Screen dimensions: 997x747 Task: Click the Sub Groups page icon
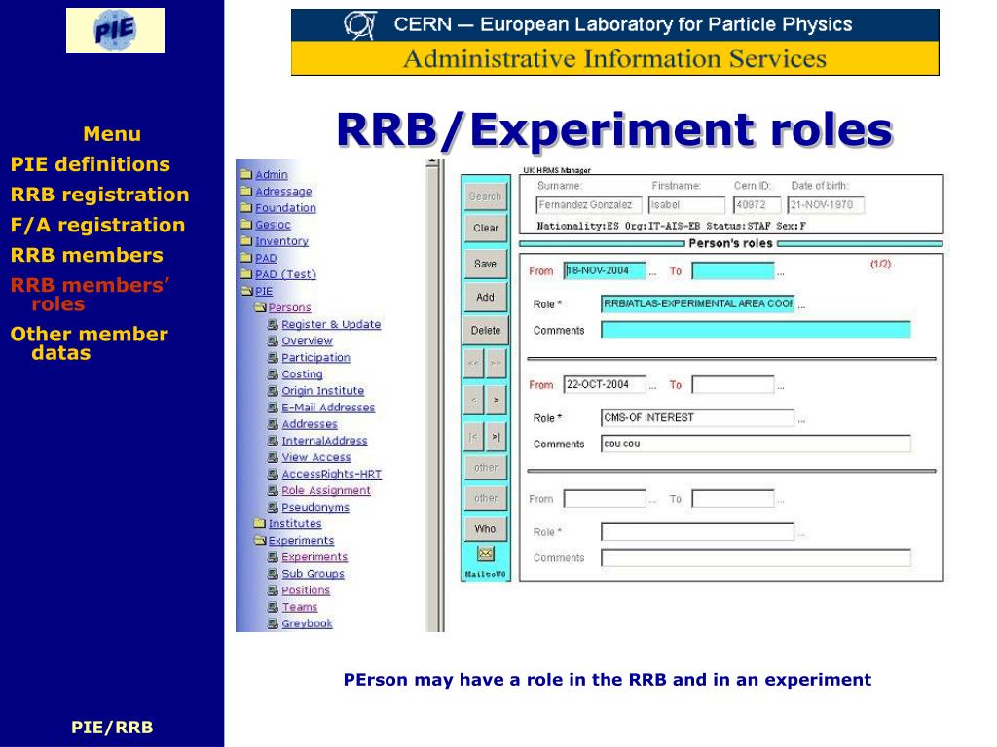point(273,573)
